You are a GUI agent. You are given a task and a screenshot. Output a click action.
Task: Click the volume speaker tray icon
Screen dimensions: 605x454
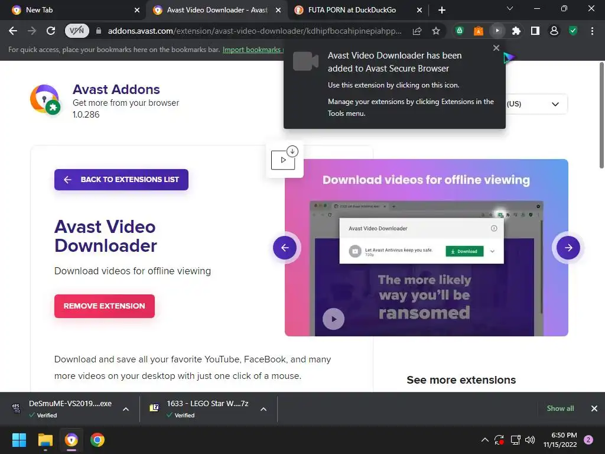530,440
